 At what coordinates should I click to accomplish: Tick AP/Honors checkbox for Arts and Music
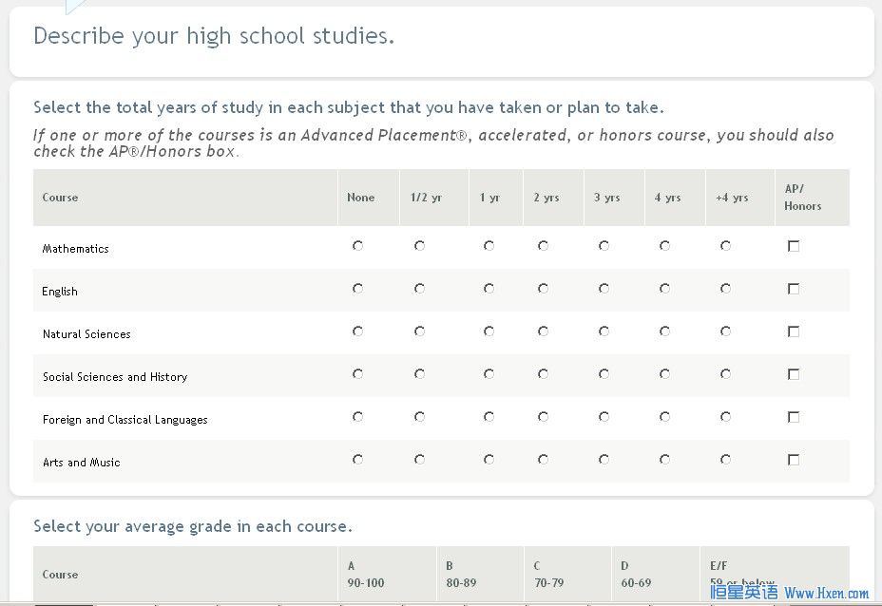tap(794, 460)
